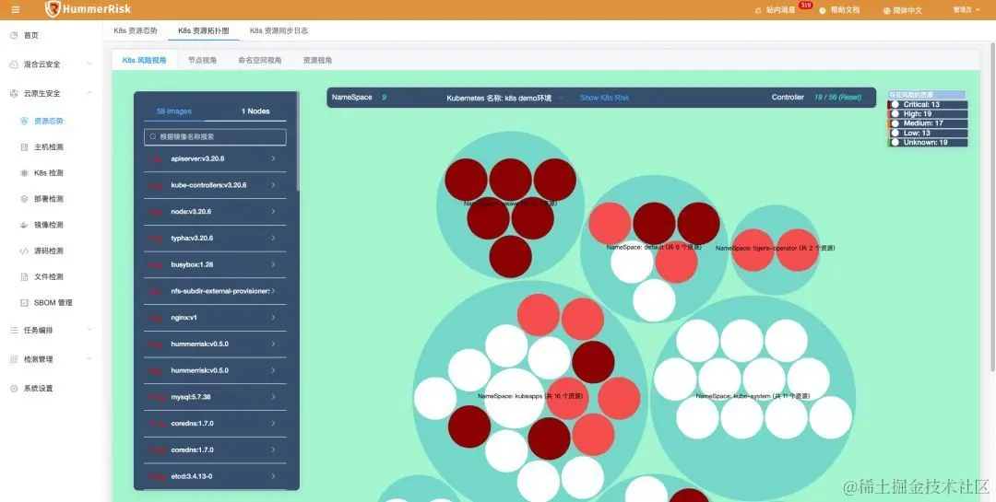Click Show K8s Risk link
Viewport: 996px width, 502px height.
coord(605,98)
